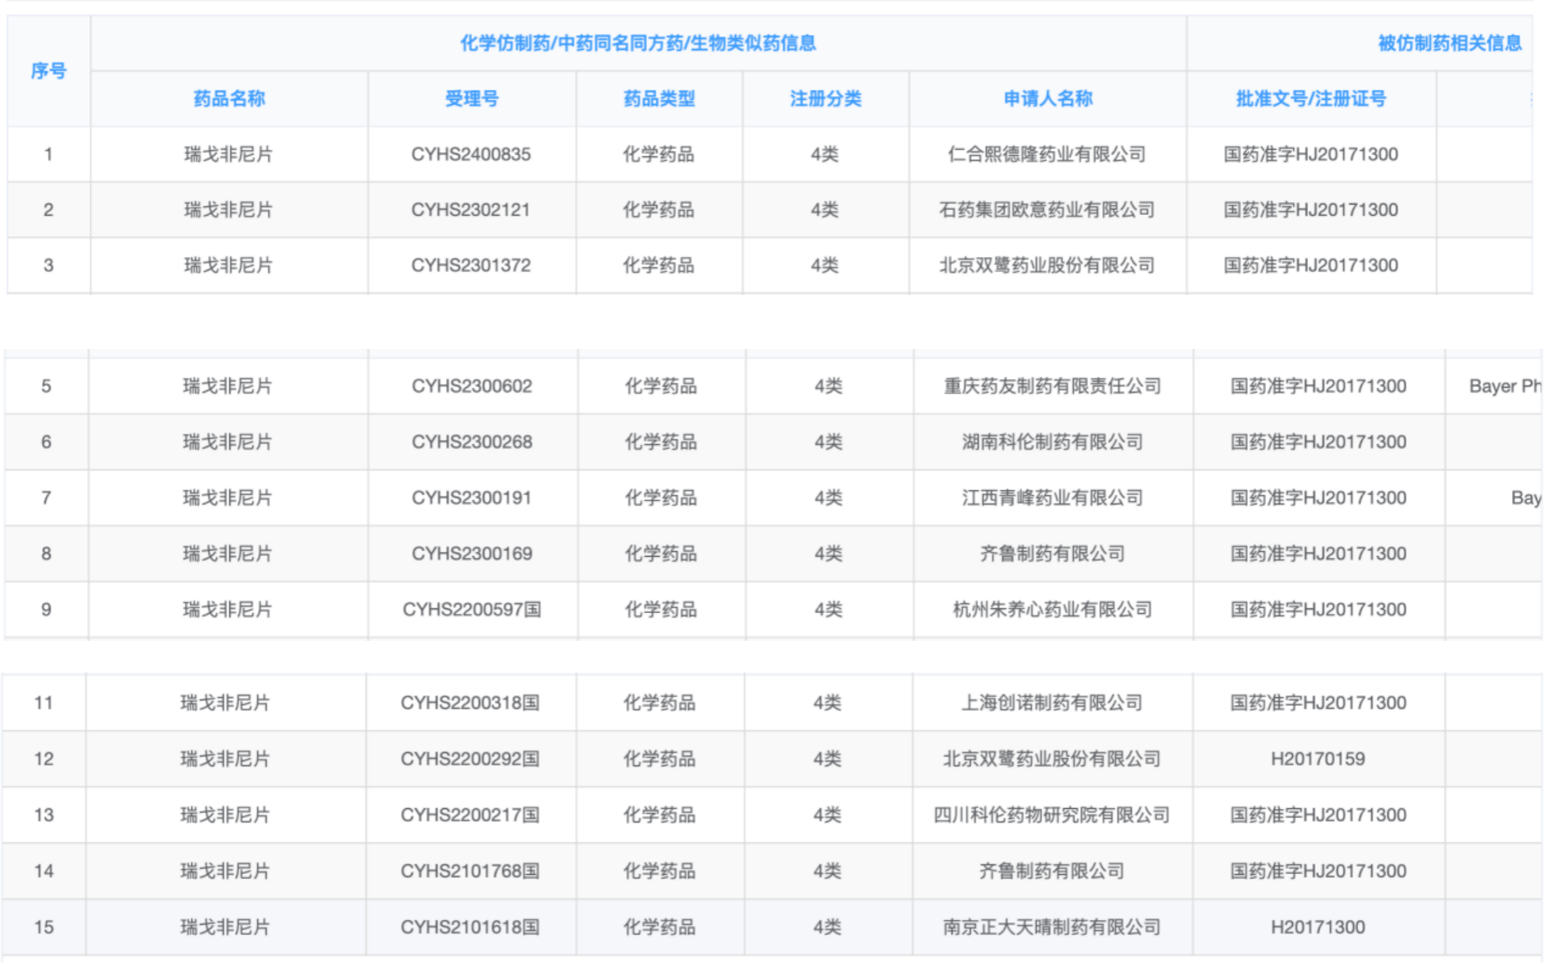Click drug name 瑞戈非尼片 in row 15
The height and width of the screenshot is (966, 1550).
(x=225, y=927)
